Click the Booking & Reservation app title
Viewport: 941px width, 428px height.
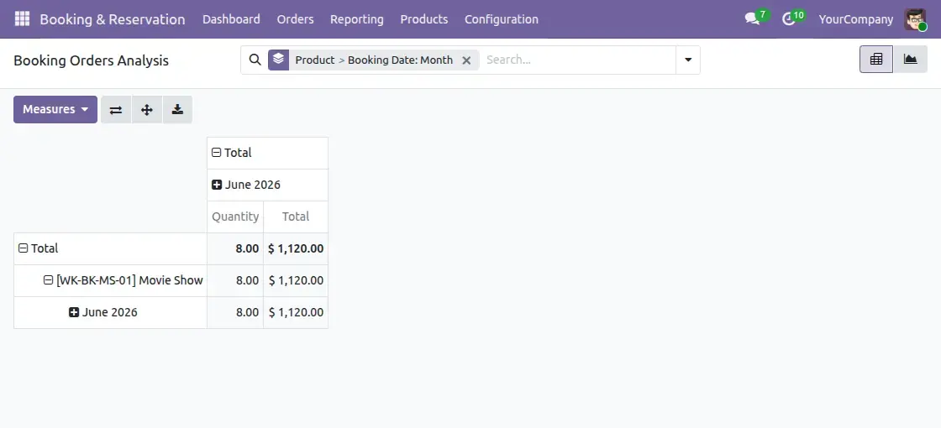tap(113, 19)
